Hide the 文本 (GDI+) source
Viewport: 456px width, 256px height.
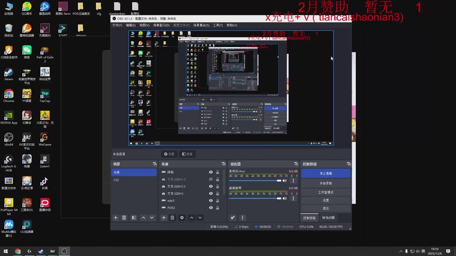point(210,193)
